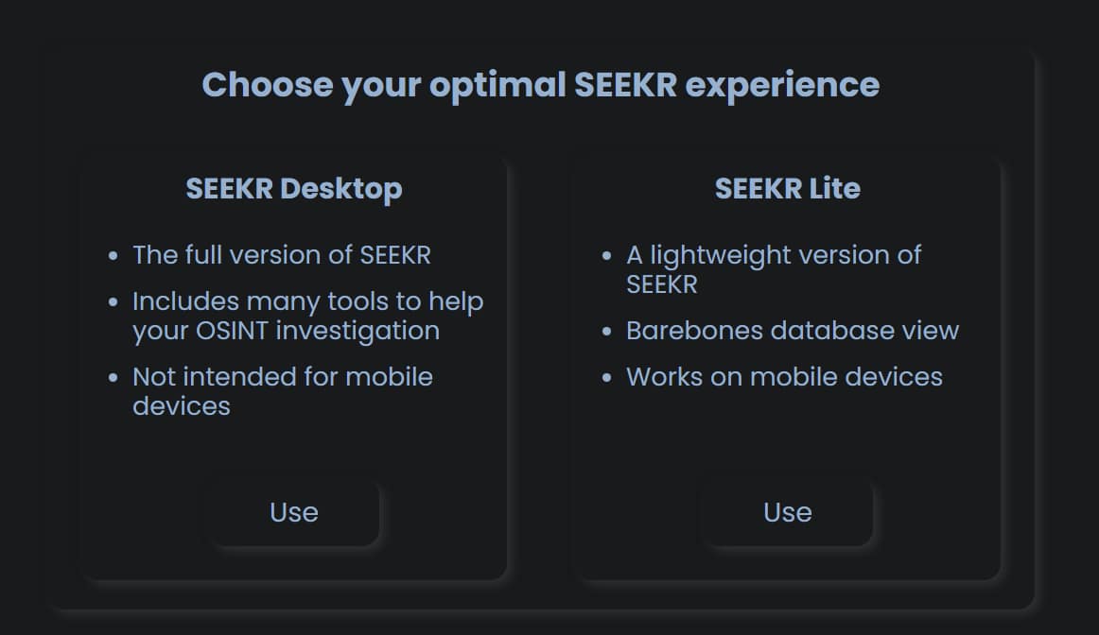1099x635 pixels.
Task: Click the 'Choose your optimal SEEKR experience' heading
Action: (x=540, y=85)
